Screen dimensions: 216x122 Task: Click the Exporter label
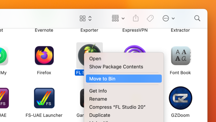tap(89, 30)
